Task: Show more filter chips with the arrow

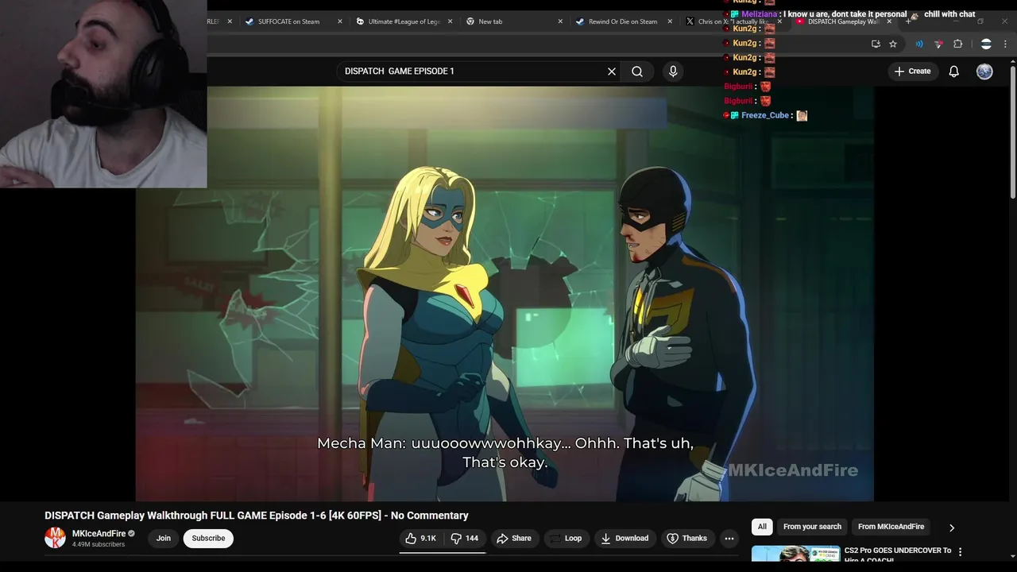Action: coord(952,528)
